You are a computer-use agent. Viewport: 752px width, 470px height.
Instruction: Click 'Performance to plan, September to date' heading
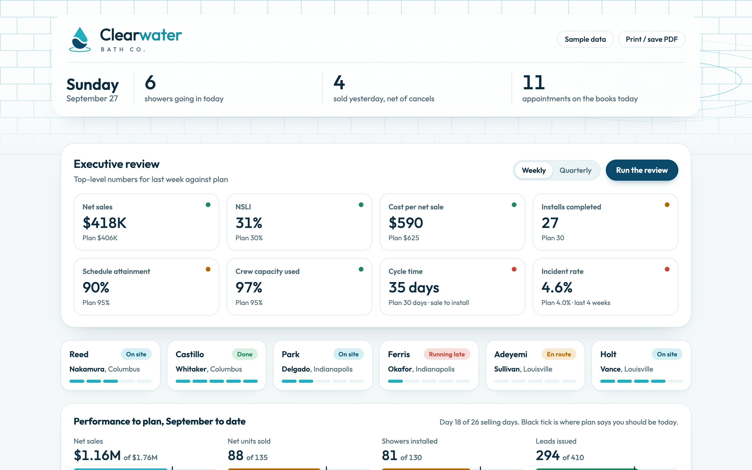tap(160, 421)
